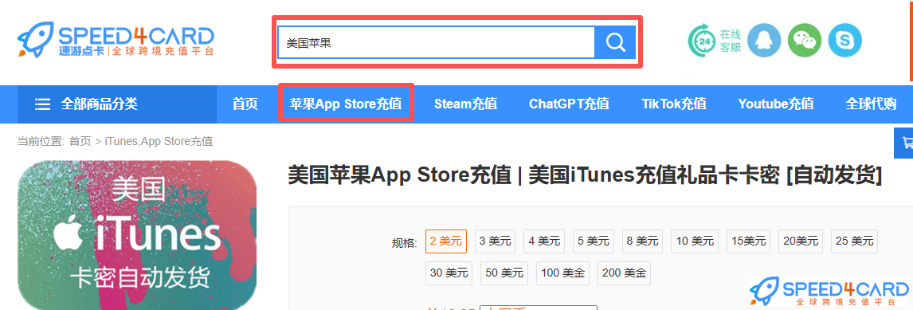Open the ChatGPT充值 menu item
Viewport: 913px width, 310px height.
(x=569, y=104)
